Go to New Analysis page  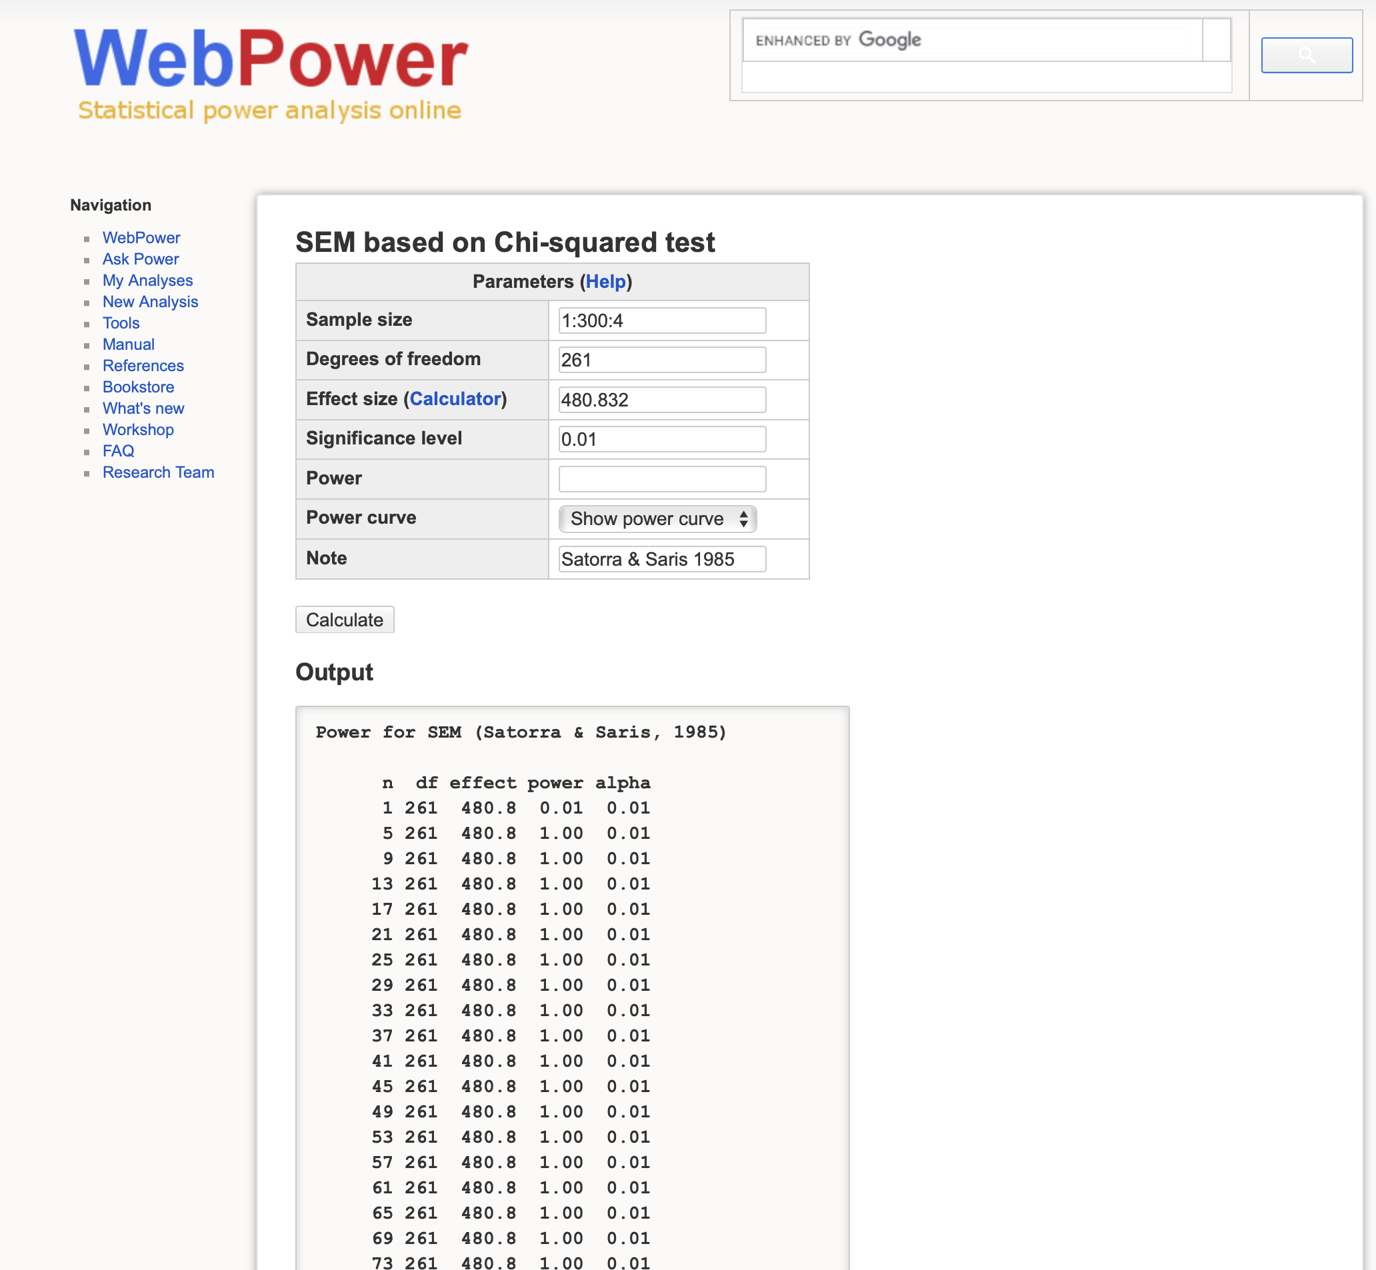click(150, 302)
